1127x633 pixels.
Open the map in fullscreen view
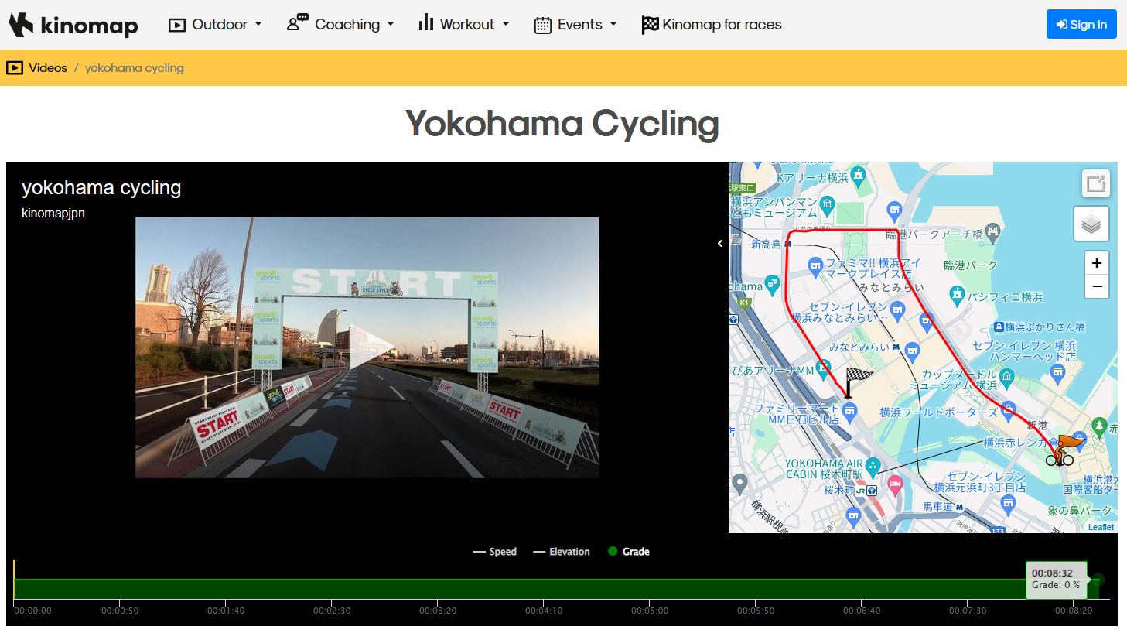tap(1096, 183)
